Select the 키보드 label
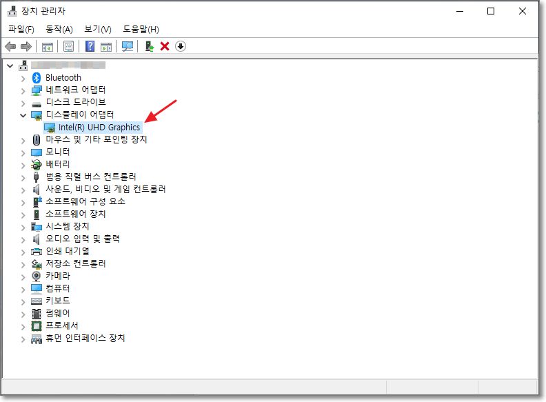Image resolution: width=546 pixels, height=402 pixels. (x=58, y=301)
